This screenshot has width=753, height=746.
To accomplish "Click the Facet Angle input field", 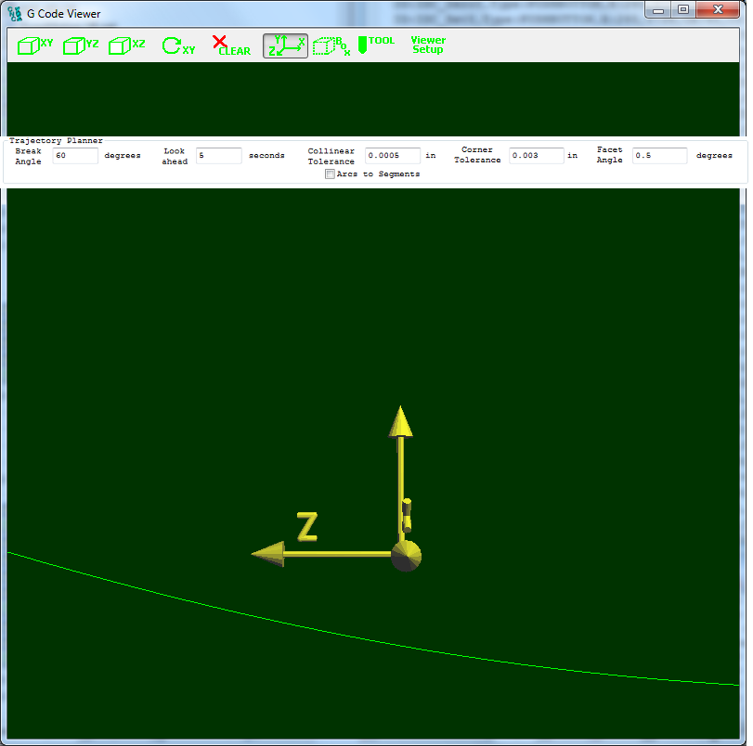I will pos(659,156).
